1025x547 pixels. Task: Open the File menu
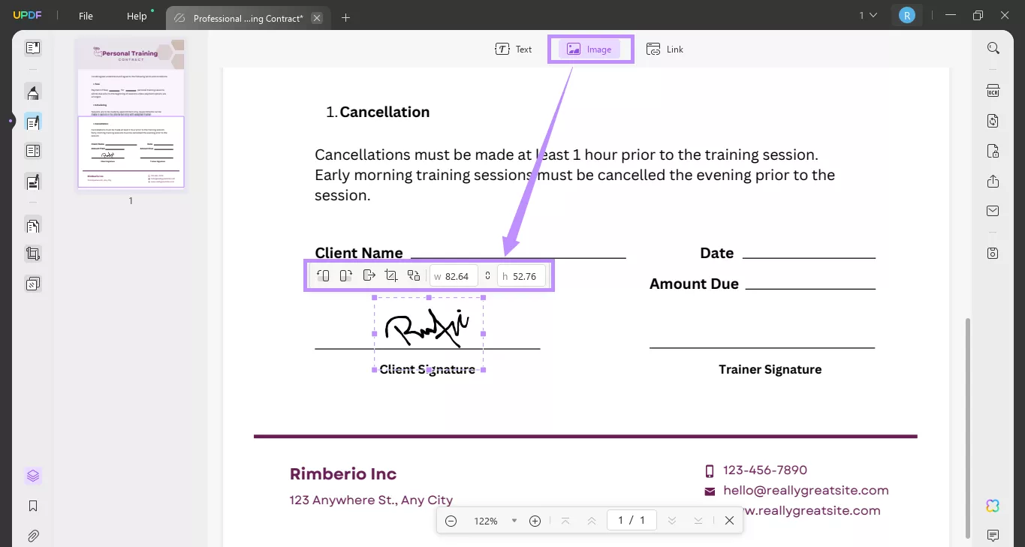click(86, 16)
